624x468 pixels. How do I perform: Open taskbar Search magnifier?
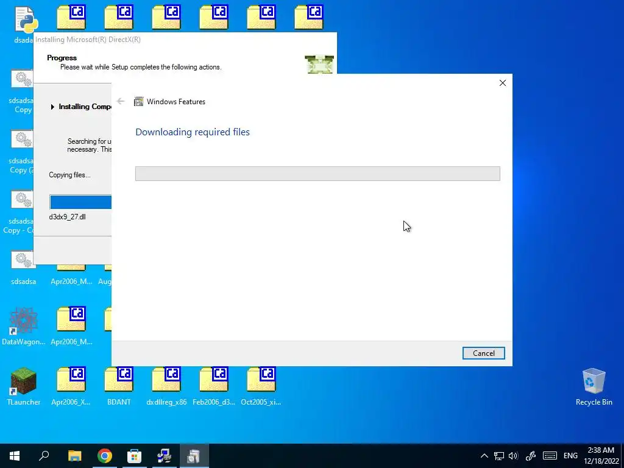pyautogui.click(x=44, y=456)
